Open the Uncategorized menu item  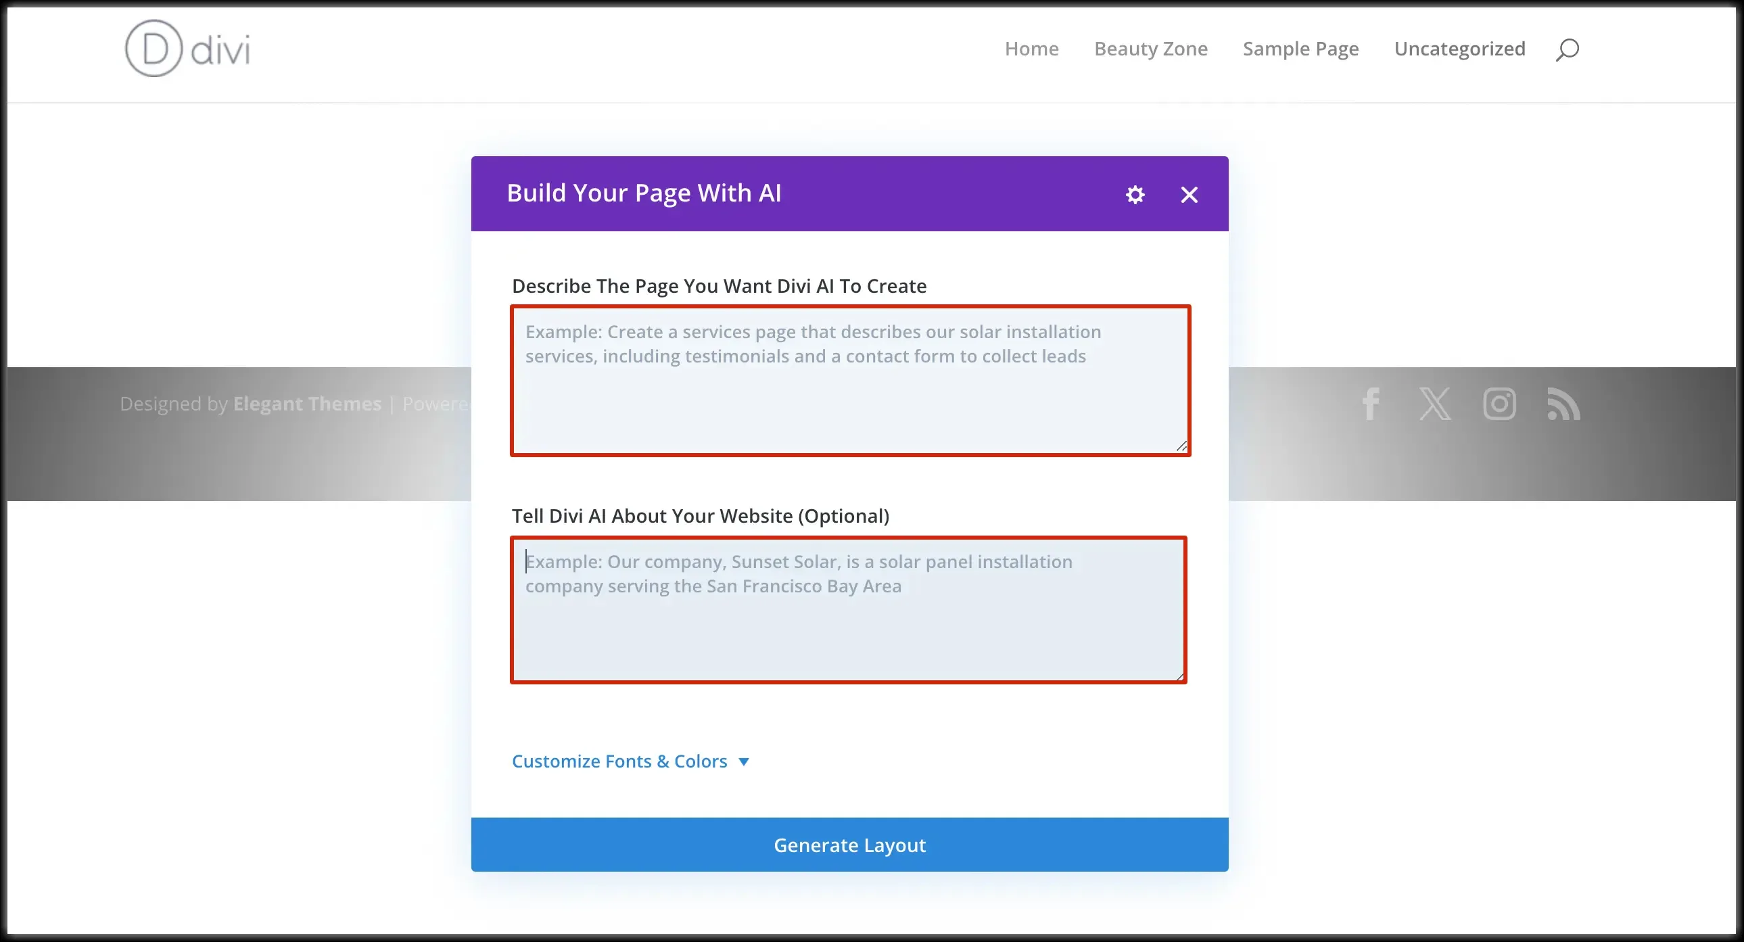coord(1459,49)
